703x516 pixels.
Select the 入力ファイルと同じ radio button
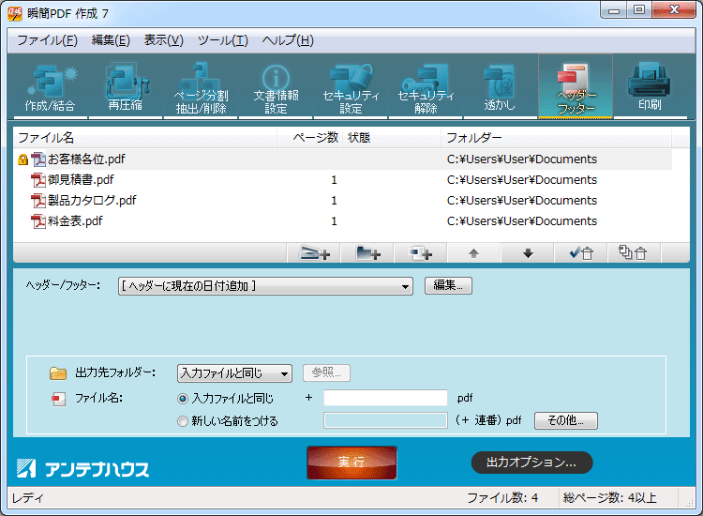pyautogui.click(x=183, y=399)
